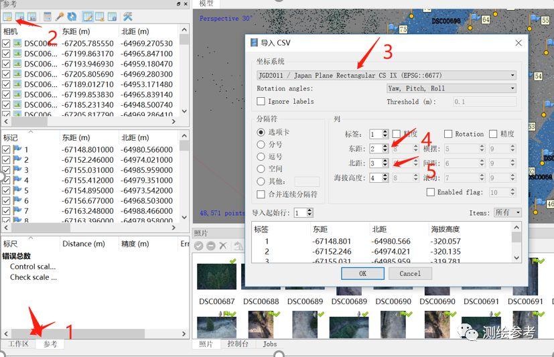This screenshot has height=357, width=554.
Task: Click the Distance (m) column header
Action: pyautogui.click(x=88, y=244)
